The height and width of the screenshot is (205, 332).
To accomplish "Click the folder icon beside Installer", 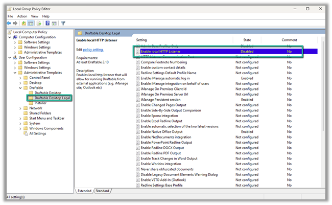I will click(x=31, y=103).
